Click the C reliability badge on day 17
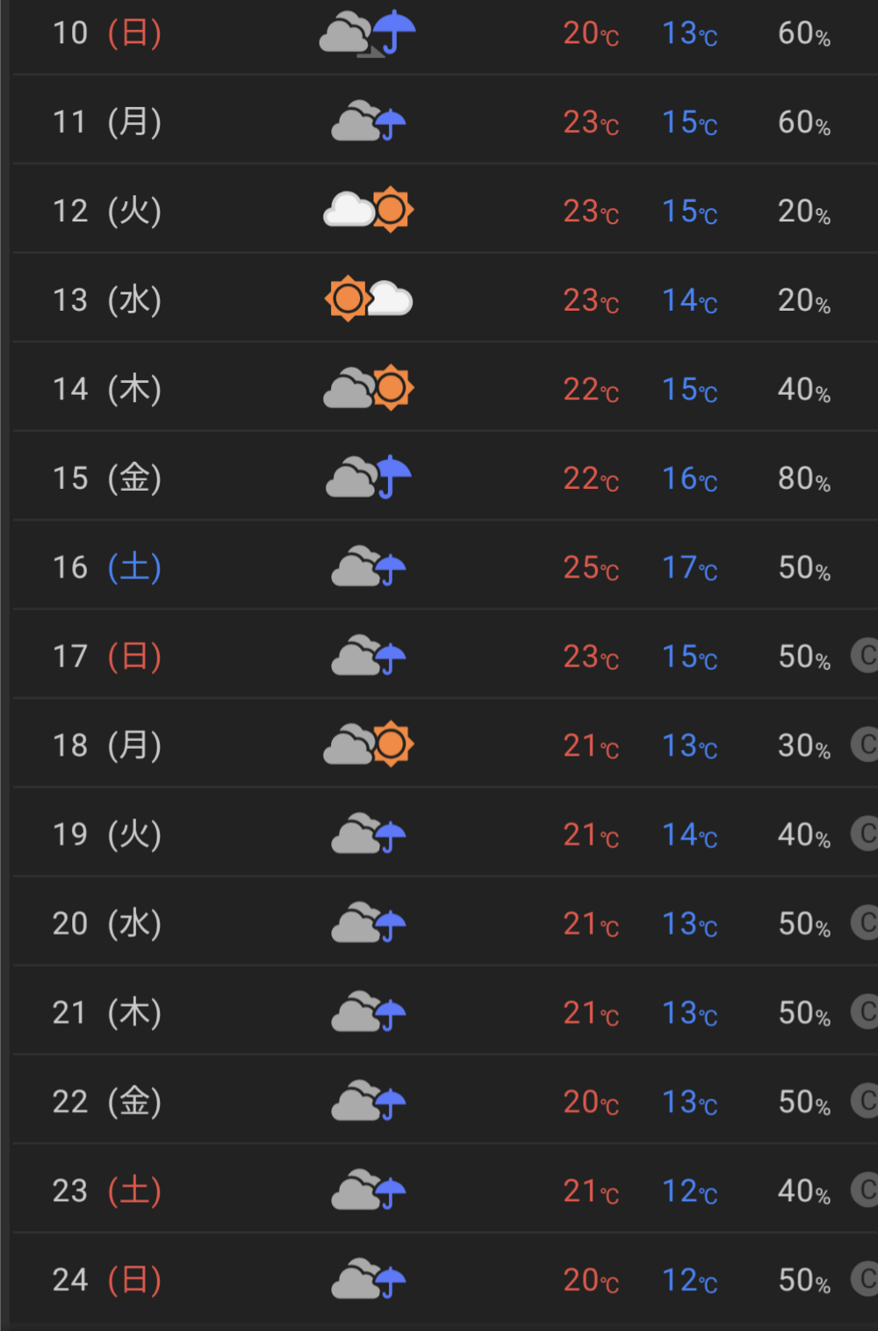This screenshot has height=1331, width=878. click(866, 656)
